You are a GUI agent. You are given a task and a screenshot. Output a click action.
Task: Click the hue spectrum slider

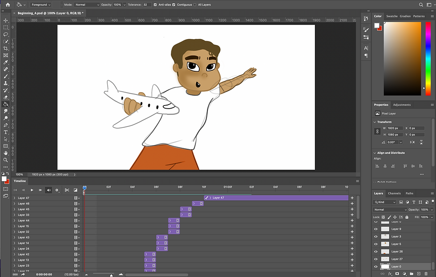click(x=428, y=58)
